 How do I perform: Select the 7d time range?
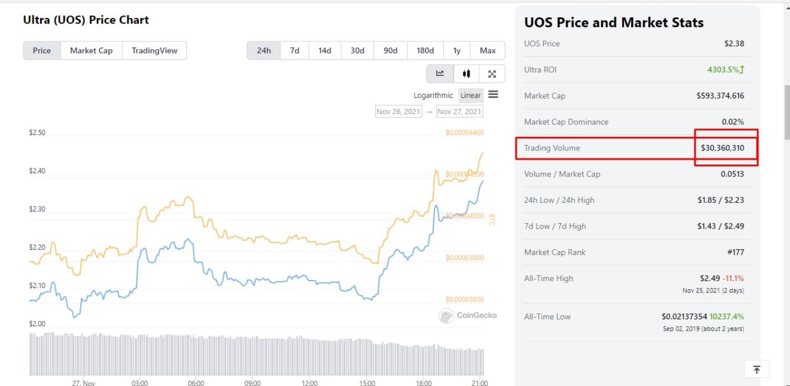point(294,51)
